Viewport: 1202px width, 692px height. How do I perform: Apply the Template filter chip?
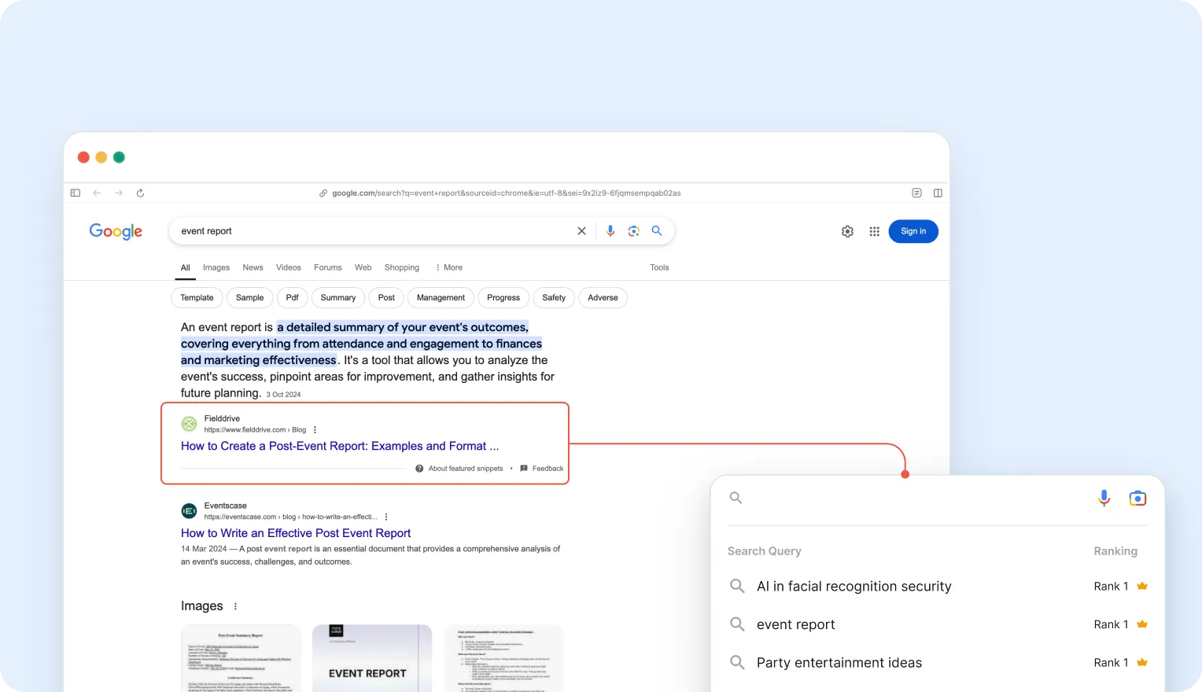(197, 298)
